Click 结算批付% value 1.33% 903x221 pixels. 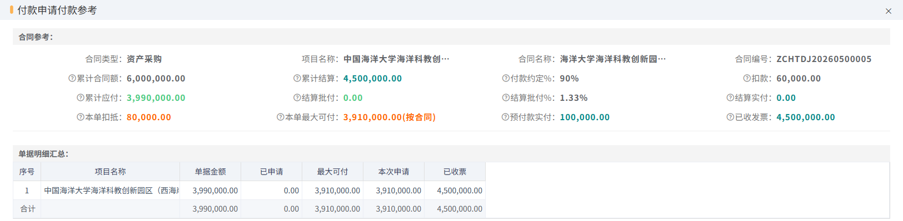(574, 98)
